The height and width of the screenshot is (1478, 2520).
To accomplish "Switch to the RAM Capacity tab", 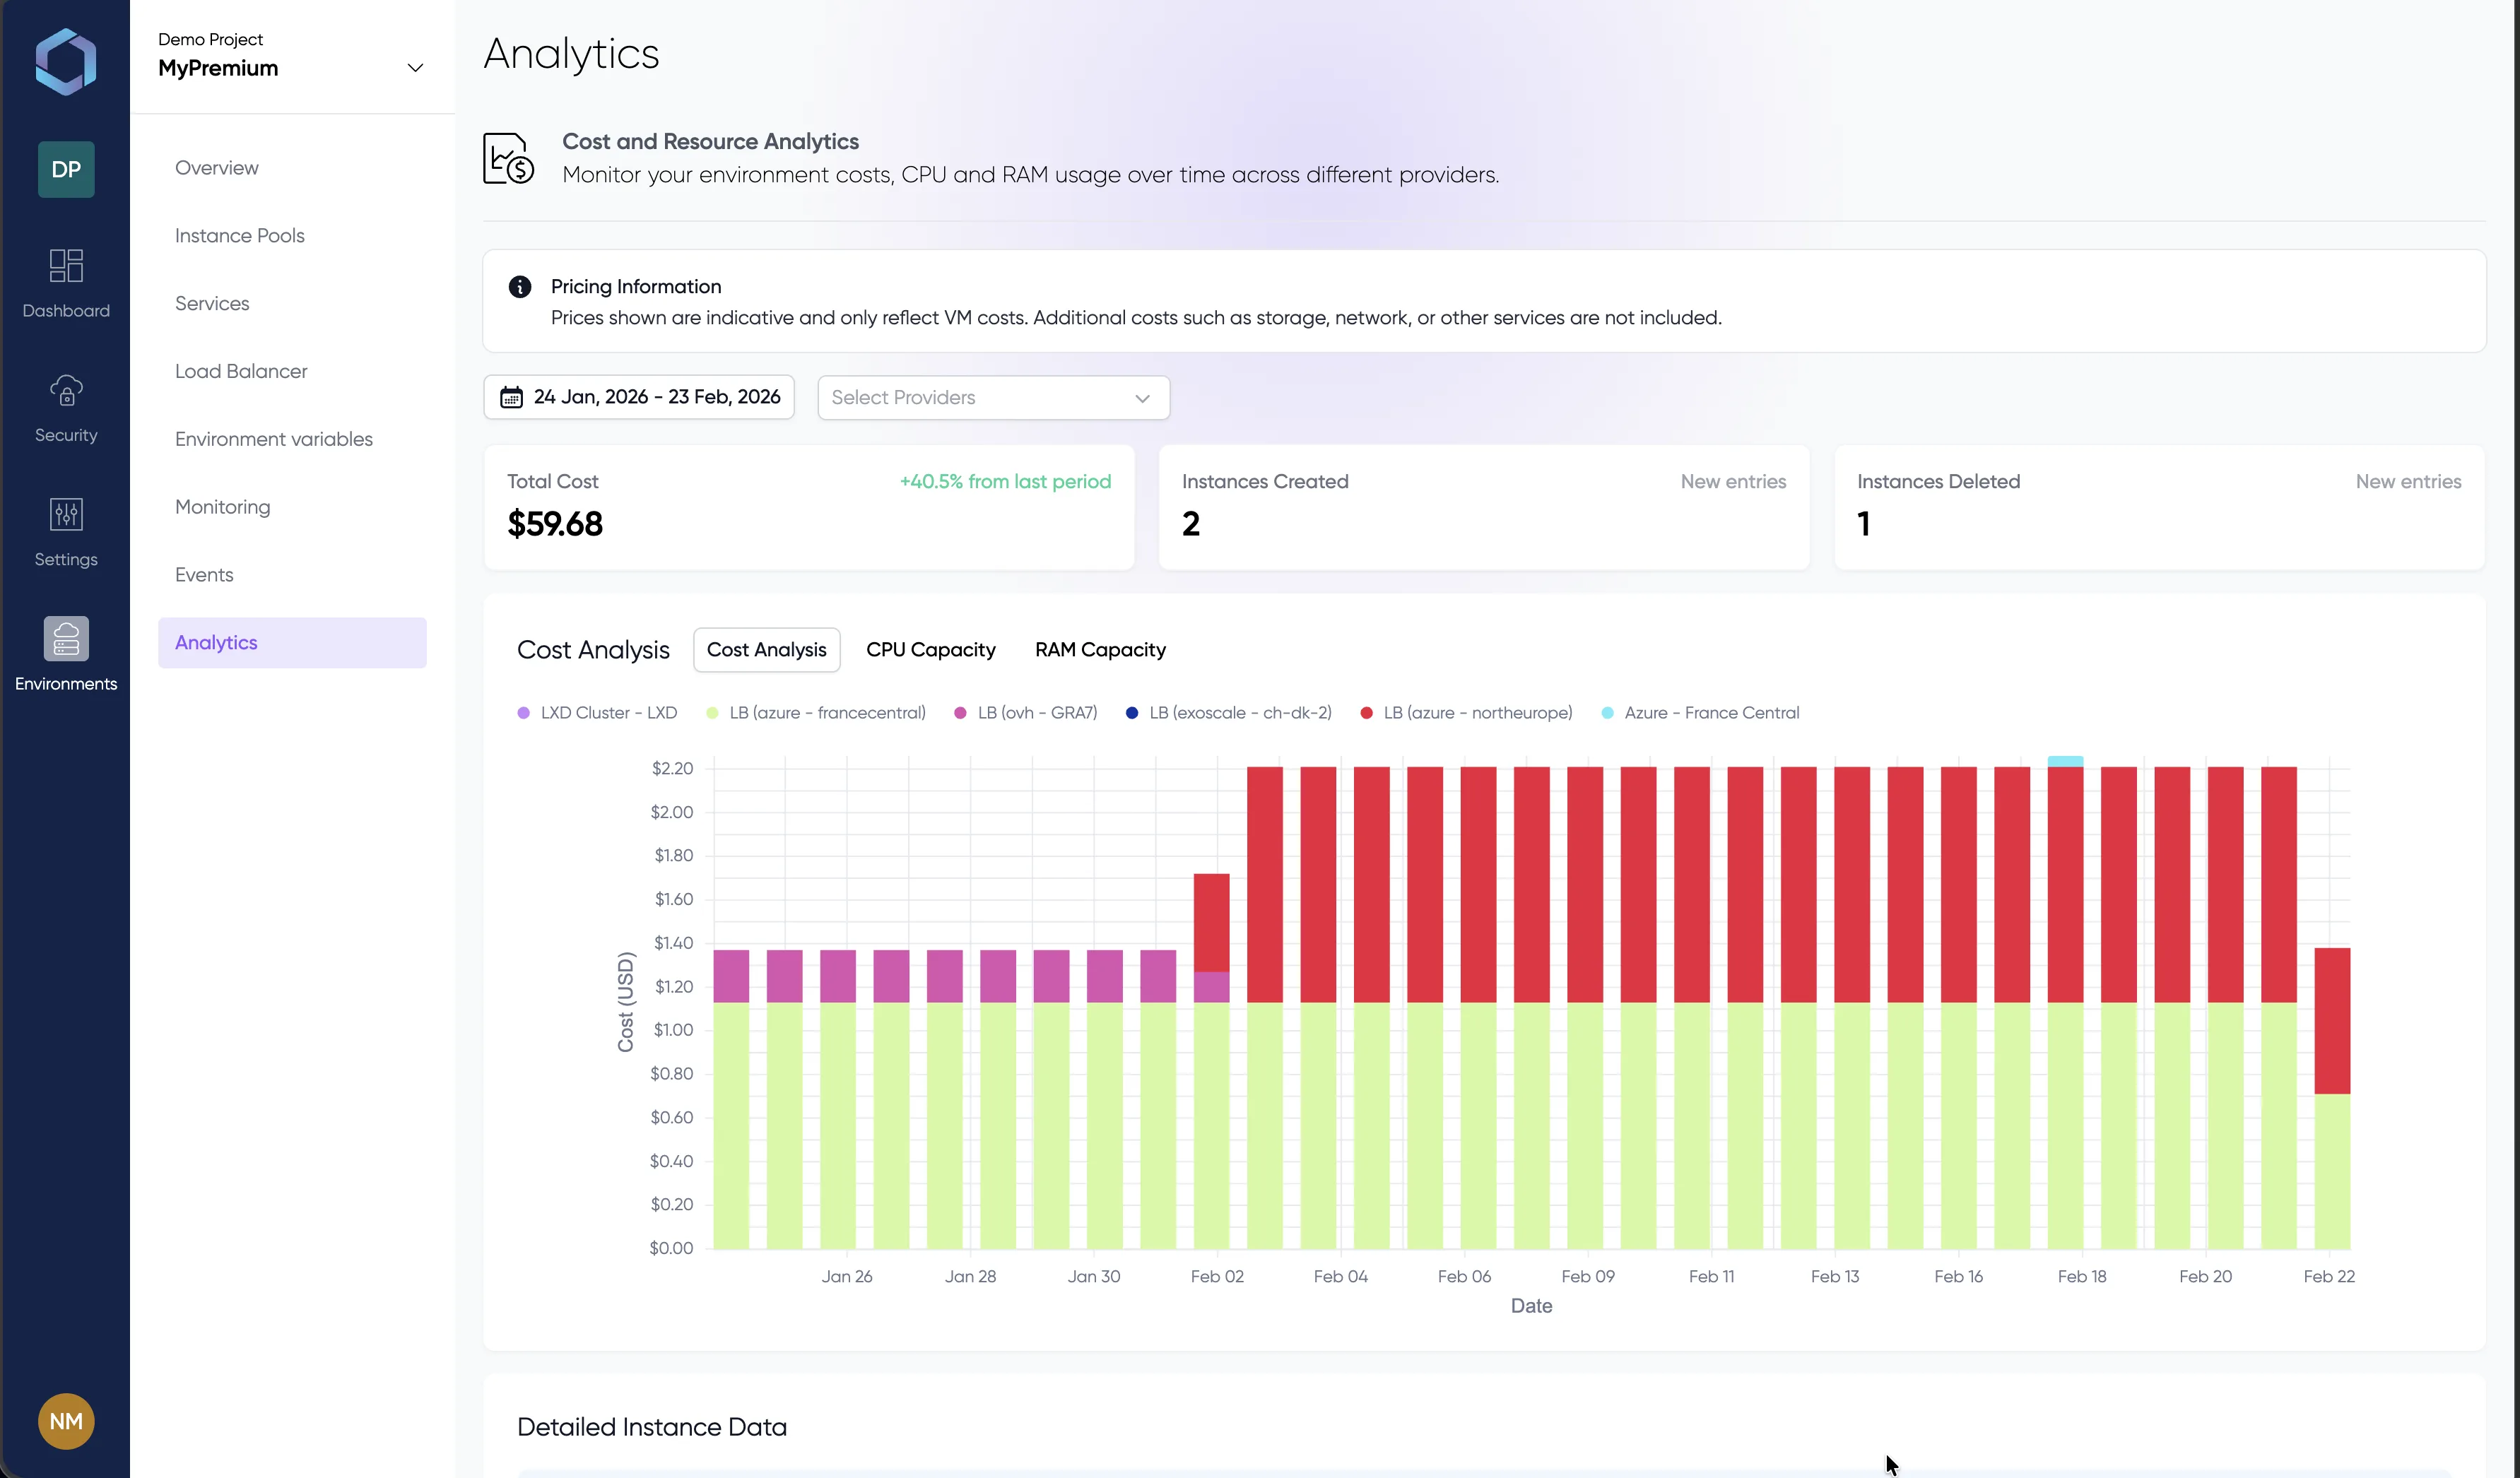I will [1100, 649].
